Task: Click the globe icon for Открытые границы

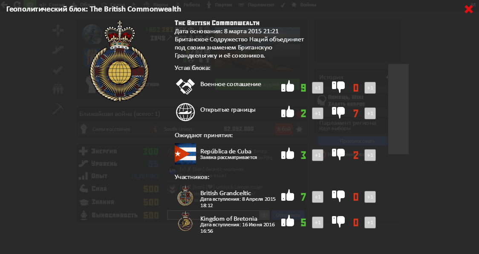Action: [185, 113]
